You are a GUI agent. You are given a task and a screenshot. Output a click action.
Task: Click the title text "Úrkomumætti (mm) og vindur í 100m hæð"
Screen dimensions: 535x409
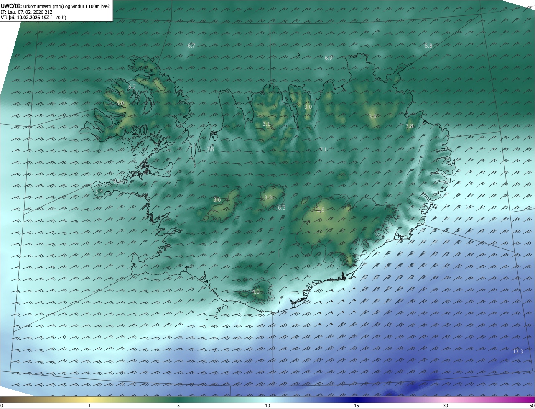point(67,5)
